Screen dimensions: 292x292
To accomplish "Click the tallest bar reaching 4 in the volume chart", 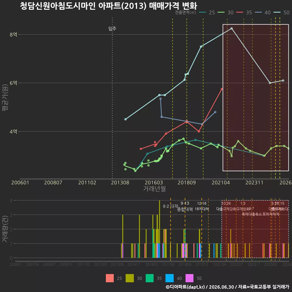I will pos(159,229).
